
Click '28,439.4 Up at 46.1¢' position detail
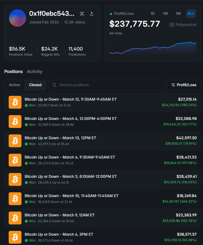pyautogui.click(x=54, y=183)
